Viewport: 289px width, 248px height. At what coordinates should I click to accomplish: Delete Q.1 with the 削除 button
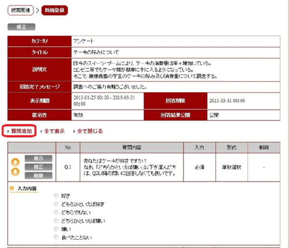coord(42,176)
